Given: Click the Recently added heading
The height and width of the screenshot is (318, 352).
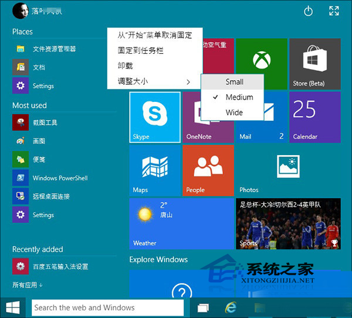Looking at the screenshot, I should click(38, 249).
